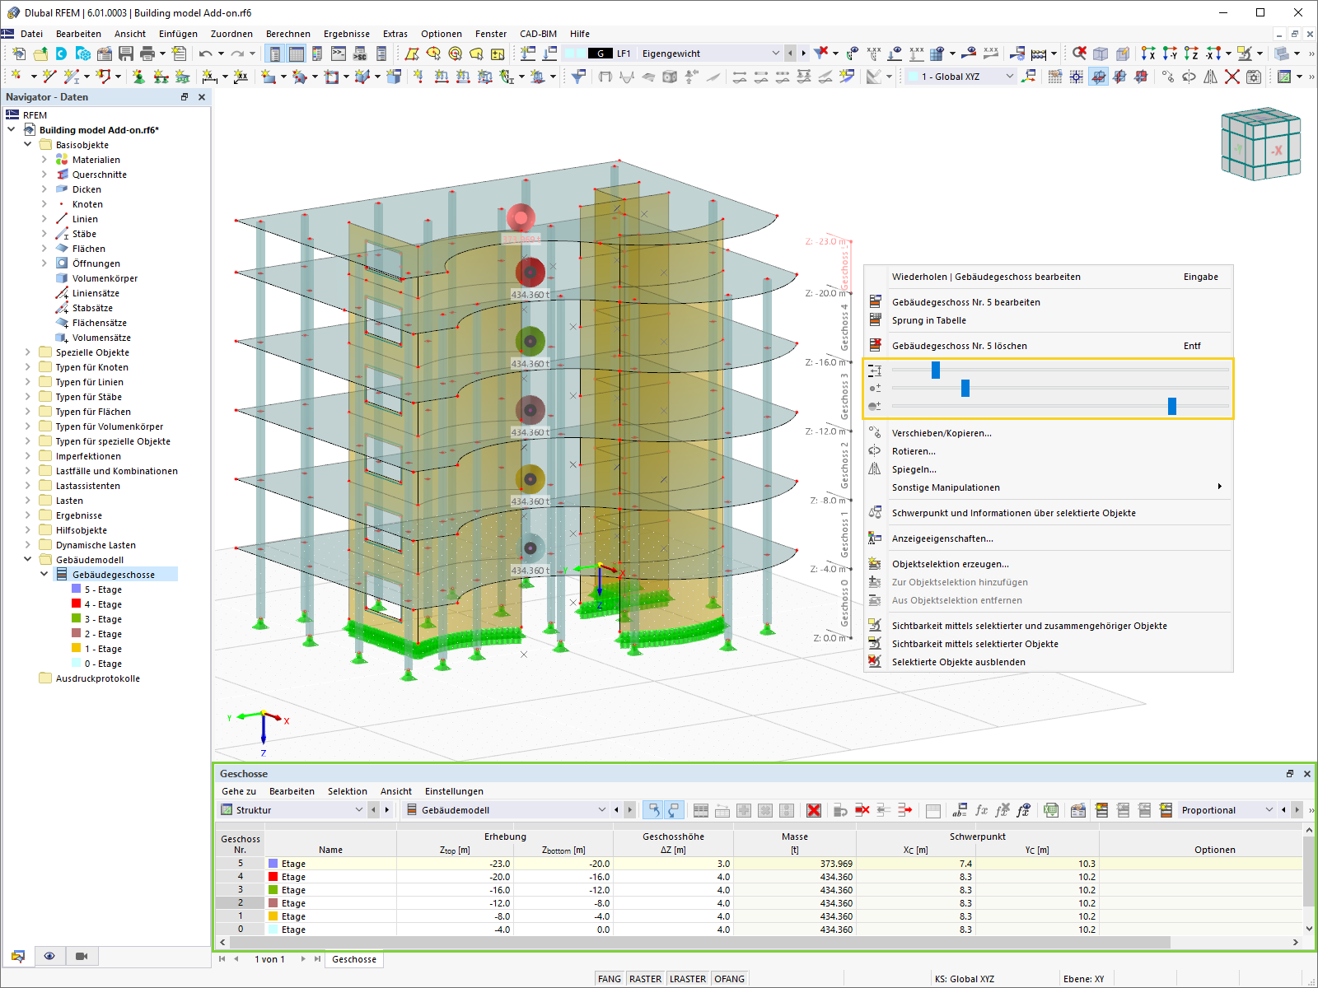Image resolution: width=1318 pixels, height=988 pixels.
Task: Click the print icon in toolbar
Action: coord(147,54)
